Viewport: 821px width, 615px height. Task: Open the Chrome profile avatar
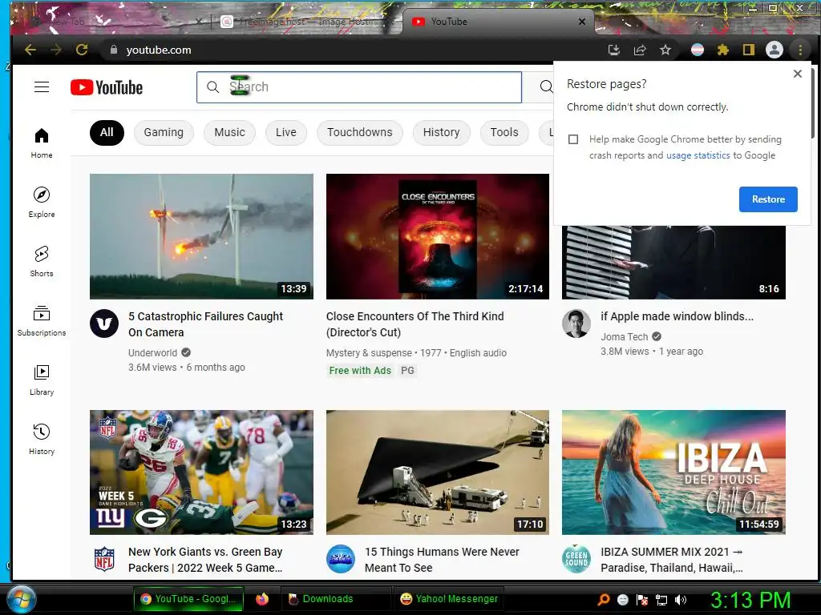click(774, 50)
